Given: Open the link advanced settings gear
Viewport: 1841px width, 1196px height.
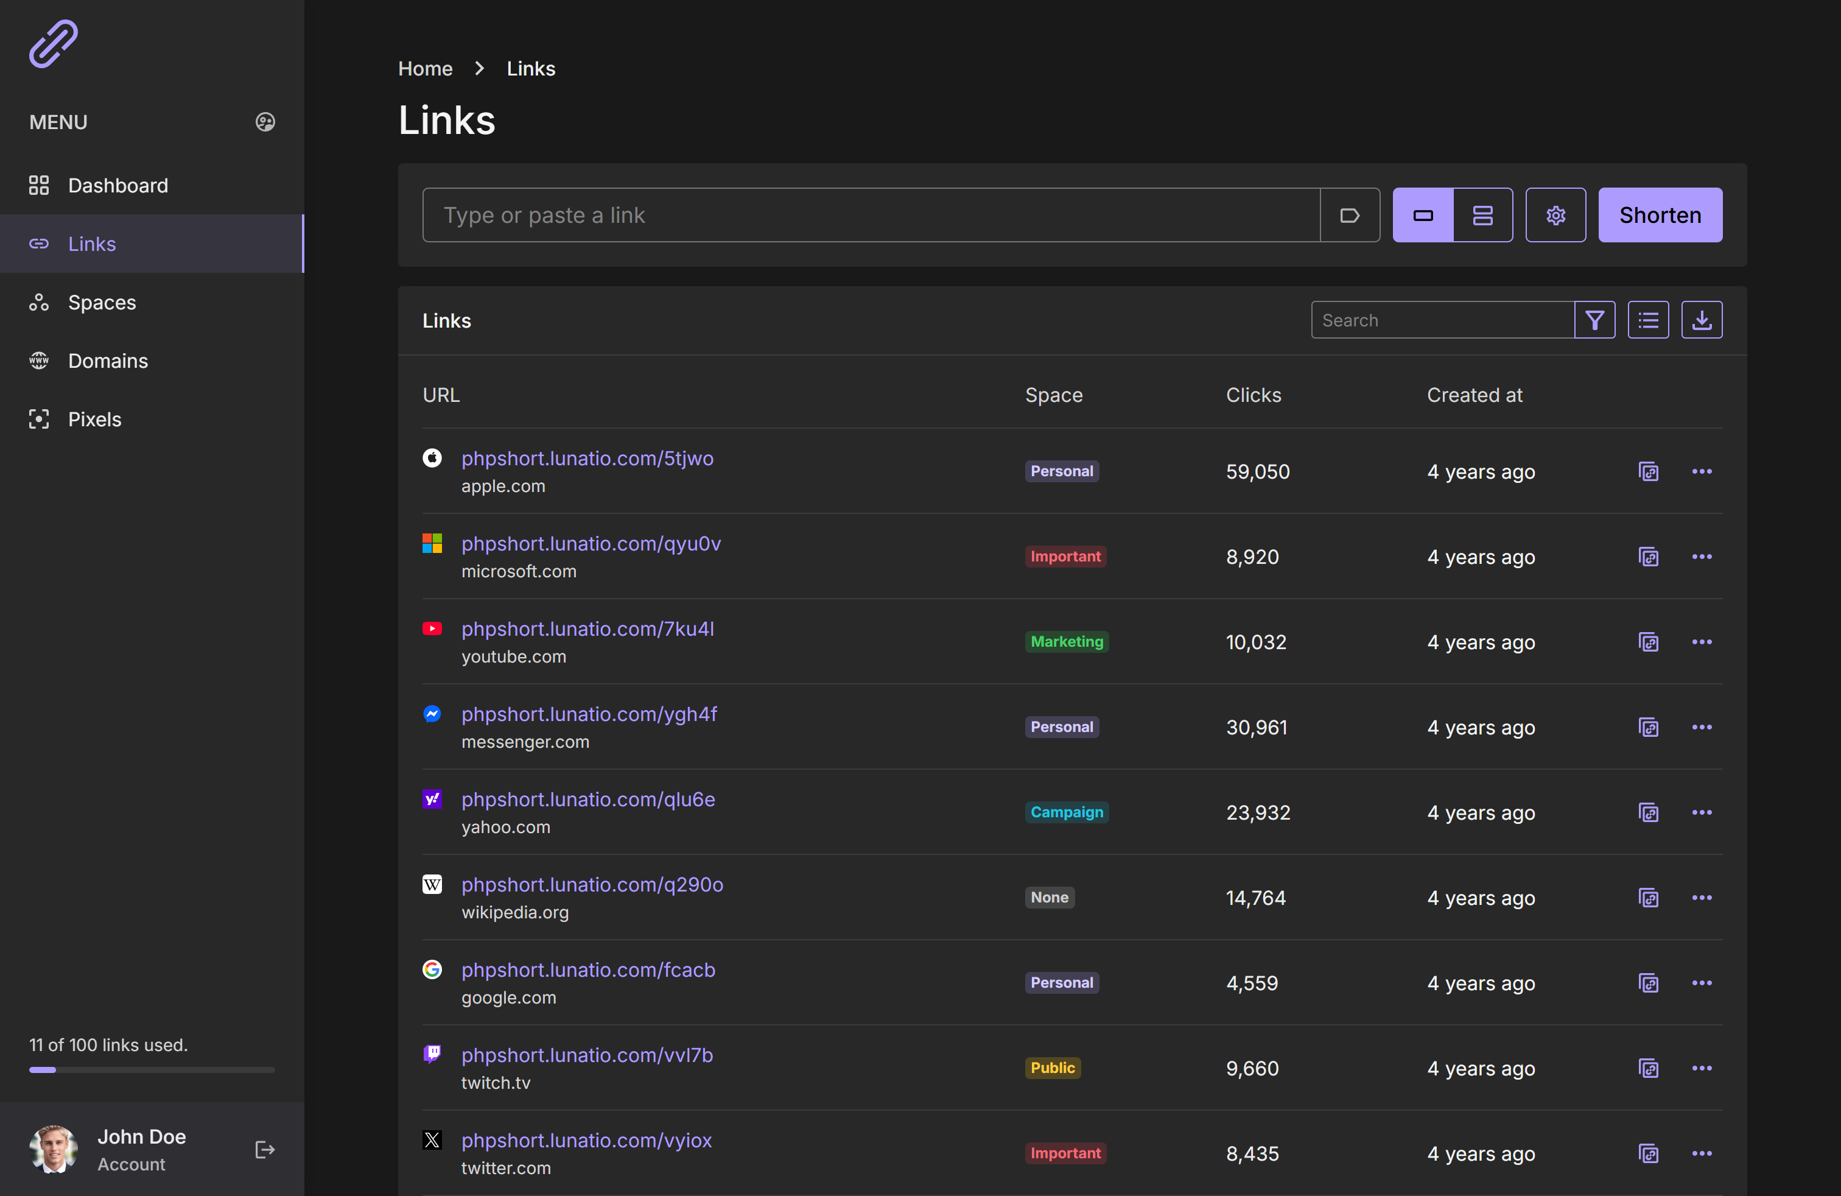Looking at the screenshot, I should (1555, 215).
